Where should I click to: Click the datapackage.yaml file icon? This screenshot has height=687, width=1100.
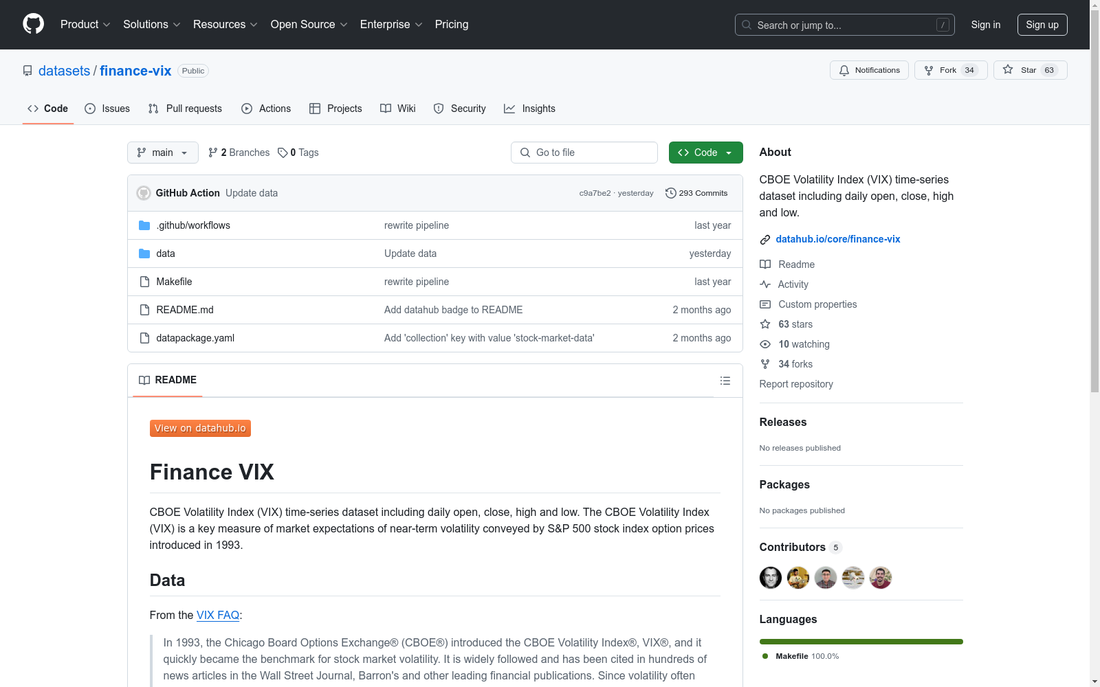click(x=144, y=338)
